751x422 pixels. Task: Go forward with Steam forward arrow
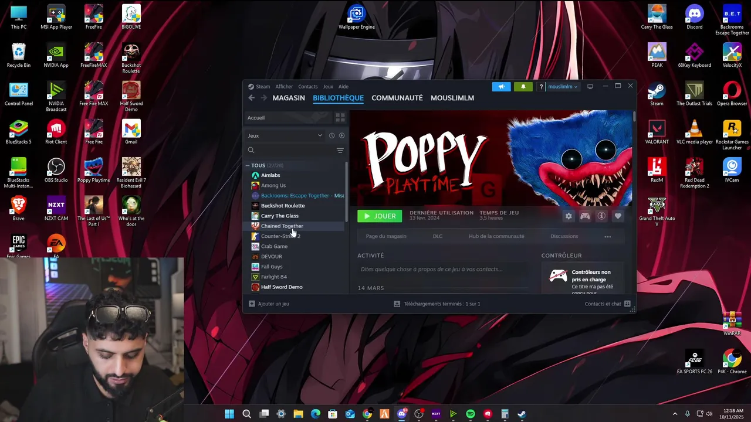click(x=263, y=98)
